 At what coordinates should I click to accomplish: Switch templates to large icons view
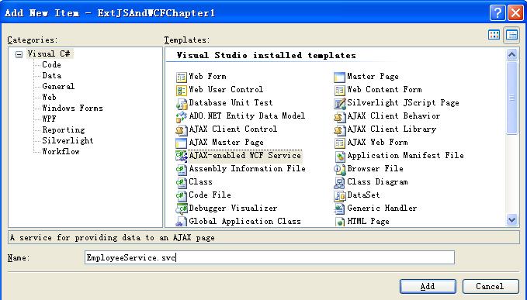coord(494,35)
